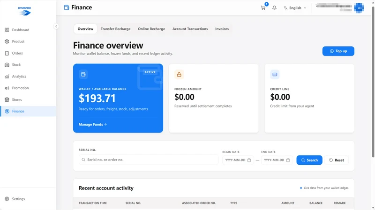Click the Balance column header

tap(316, 203)
